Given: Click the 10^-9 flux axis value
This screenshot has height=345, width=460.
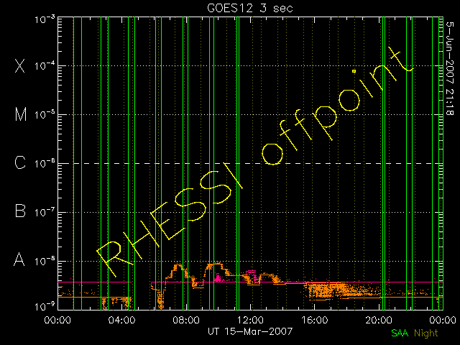Looking at the screenshot, I should 45,307.
